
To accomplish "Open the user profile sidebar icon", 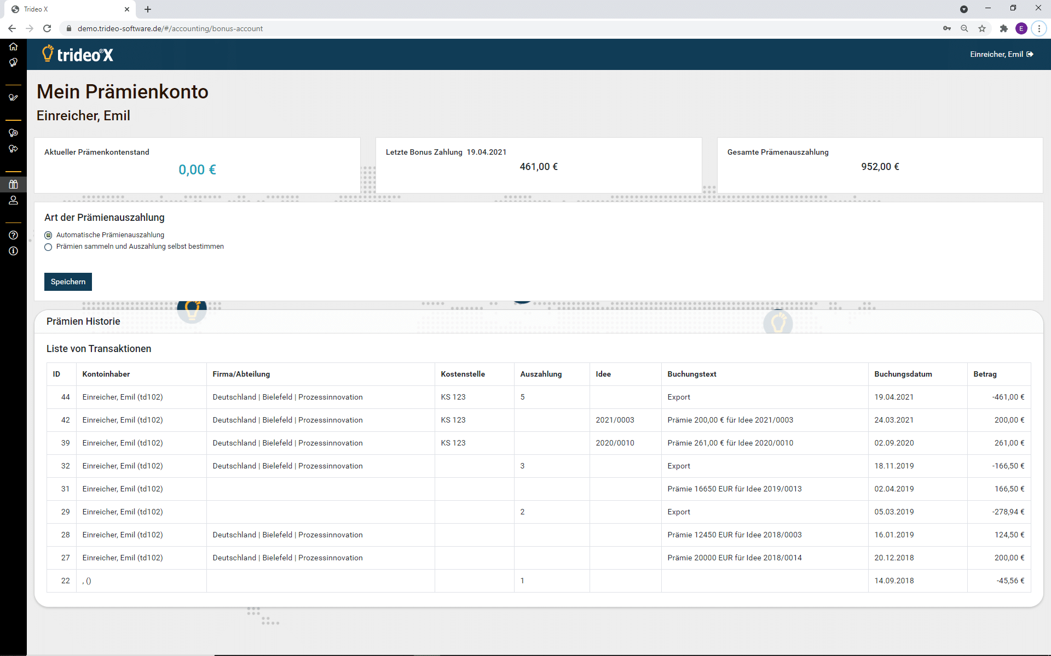I will coord(13,200).
